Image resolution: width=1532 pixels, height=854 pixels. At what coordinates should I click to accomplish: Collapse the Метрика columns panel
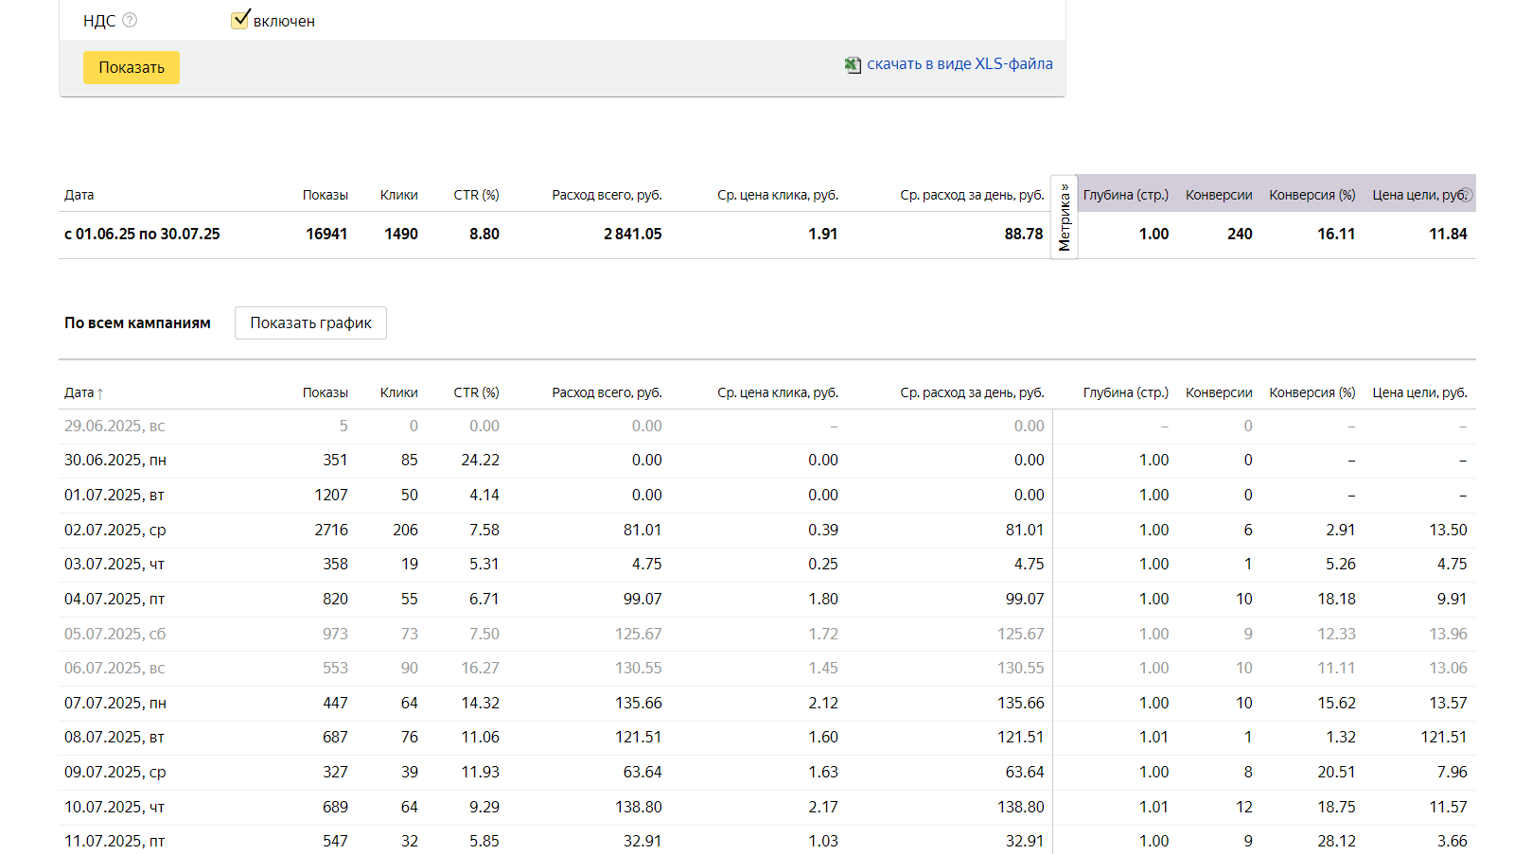point(1065,218)
